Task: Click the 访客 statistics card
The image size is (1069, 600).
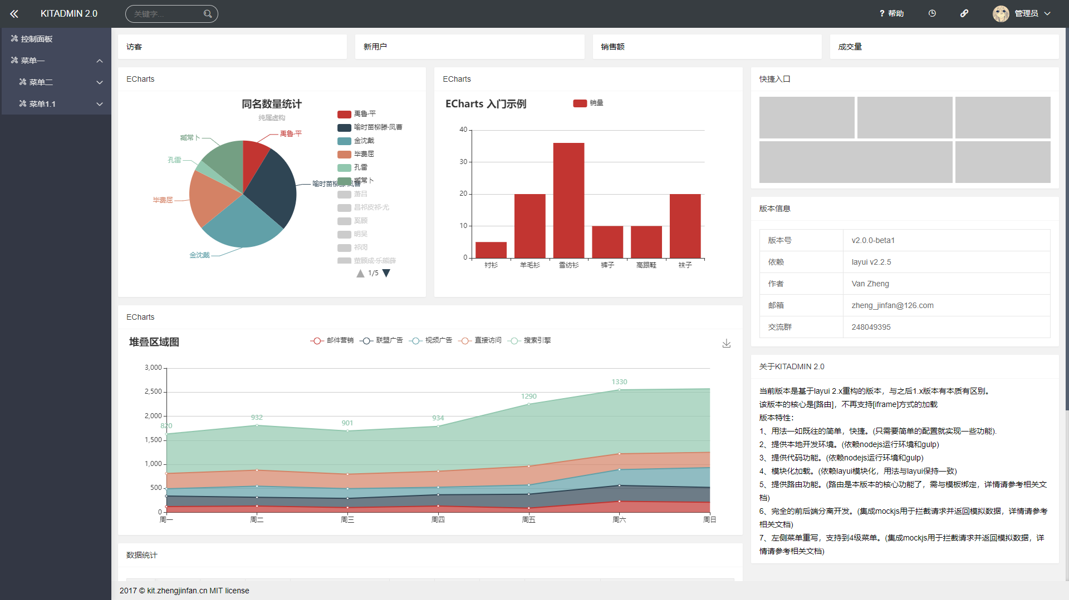Action: [232, 47]
